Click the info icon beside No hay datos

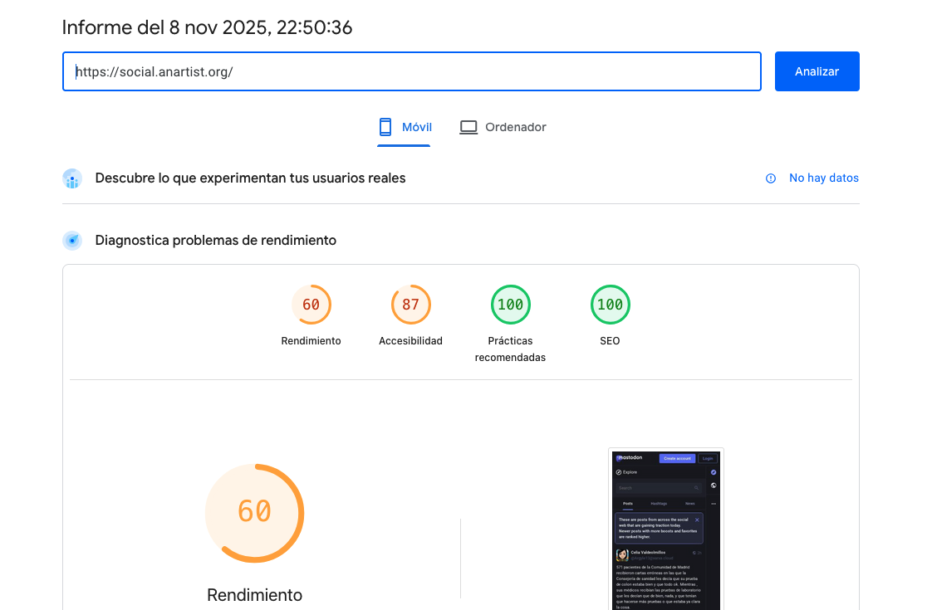[771, 178]
